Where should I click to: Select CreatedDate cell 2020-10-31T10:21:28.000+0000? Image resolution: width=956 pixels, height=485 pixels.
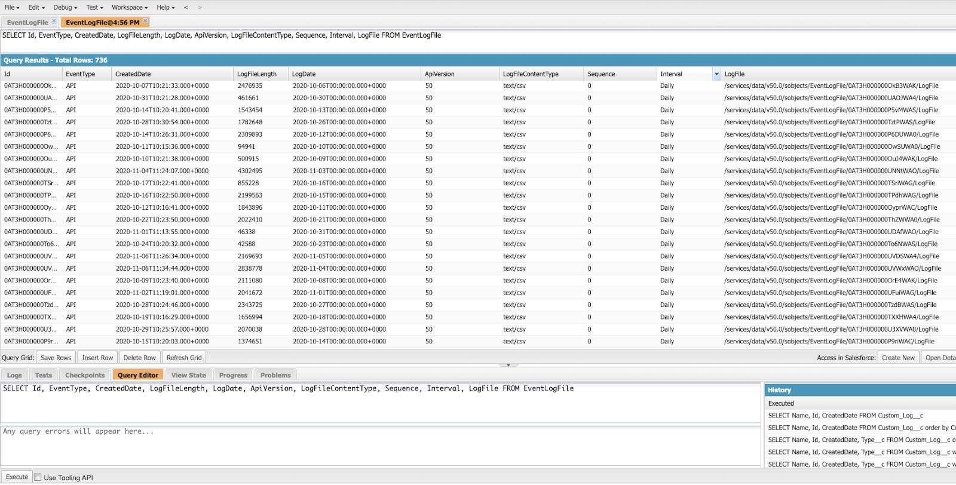(173, 98)
